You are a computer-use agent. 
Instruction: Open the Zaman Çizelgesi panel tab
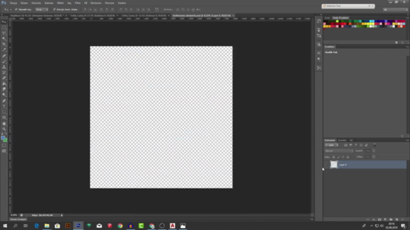18,220
